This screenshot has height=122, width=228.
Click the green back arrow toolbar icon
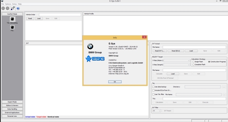click(x=3, y=8)
